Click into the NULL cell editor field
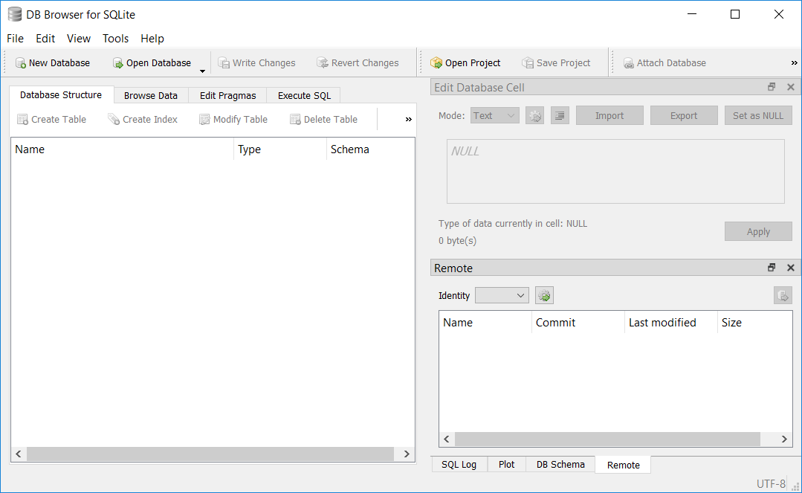The height and width of the screenshot is (493, 802). pos(615,172)
